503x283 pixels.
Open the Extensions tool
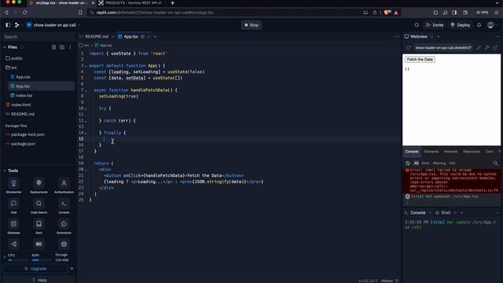tap(64, 226)
